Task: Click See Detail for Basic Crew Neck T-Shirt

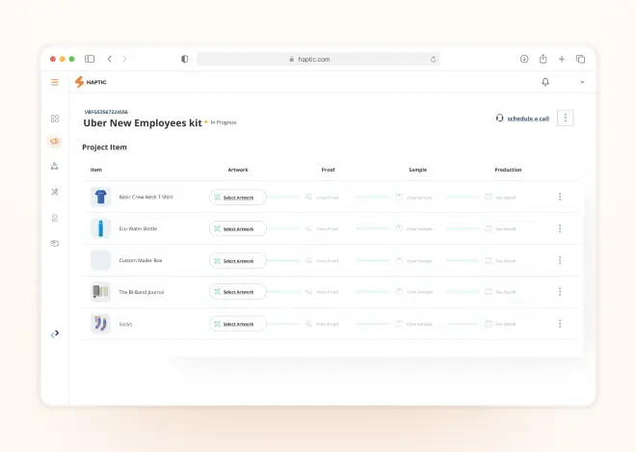Action: pos(500,198)
